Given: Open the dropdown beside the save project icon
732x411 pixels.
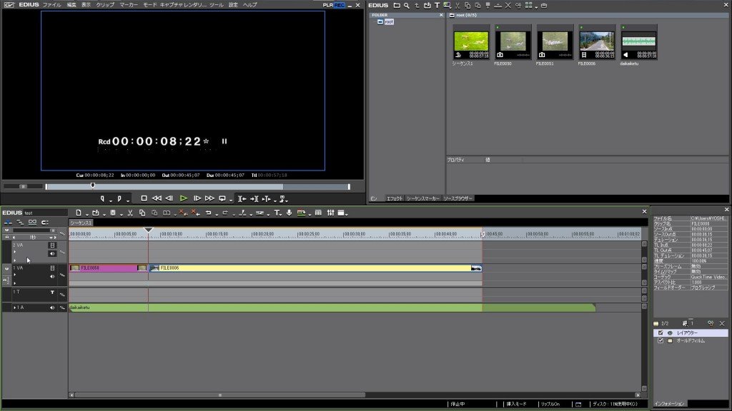Looking at the screenshot, I should [x=122, y=214].
